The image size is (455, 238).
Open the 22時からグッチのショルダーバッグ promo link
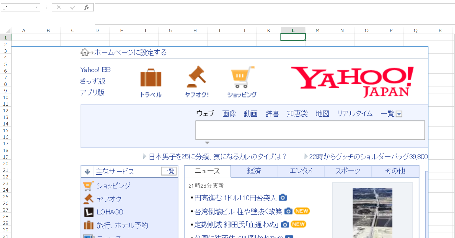click(x=368, y=157)
